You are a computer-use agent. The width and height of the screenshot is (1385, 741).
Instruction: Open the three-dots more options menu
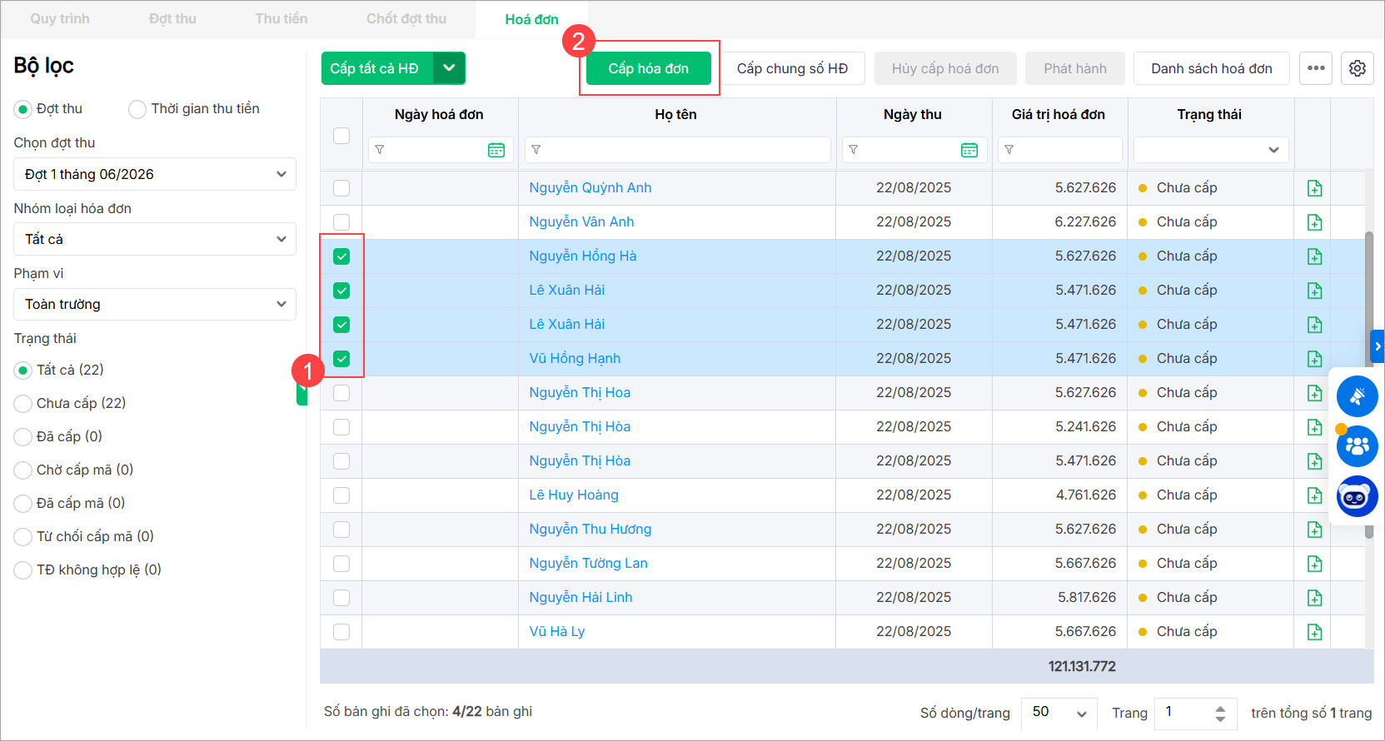click(1316, 68)
